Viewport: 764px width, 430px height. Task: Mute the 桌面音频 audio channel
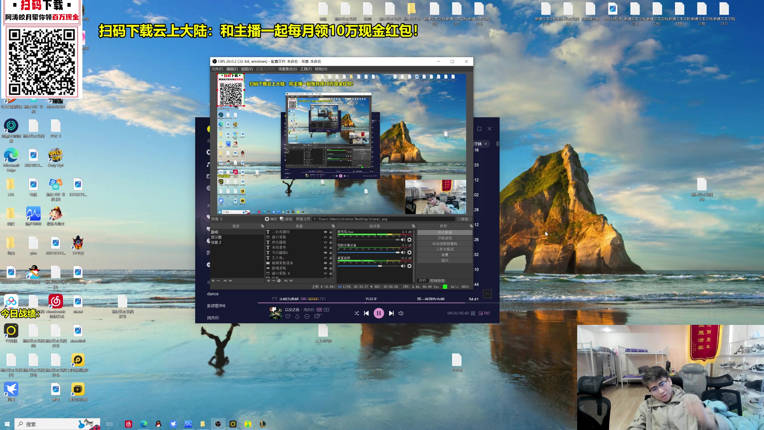pyautogui.click(x=403, y=266)
